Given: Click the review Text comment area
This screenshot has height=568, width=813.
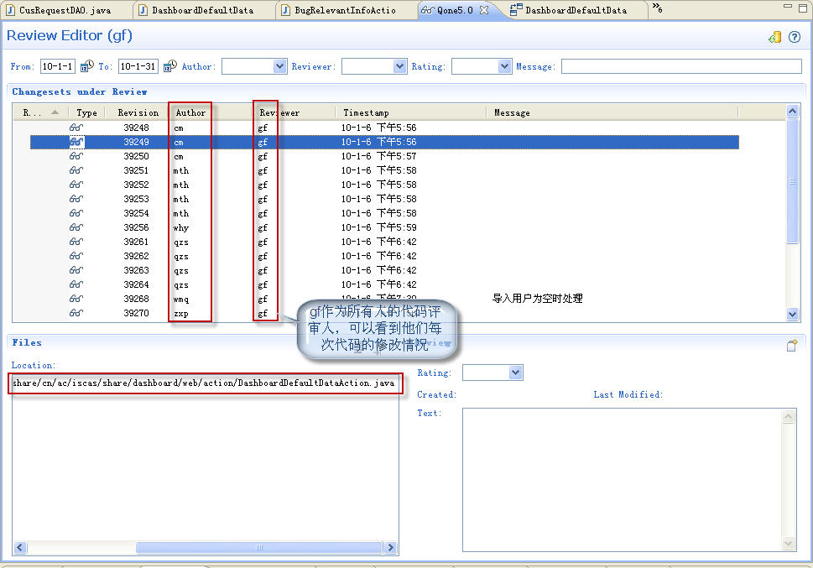Looking at the screenshot, I should (x=623, y=480).
